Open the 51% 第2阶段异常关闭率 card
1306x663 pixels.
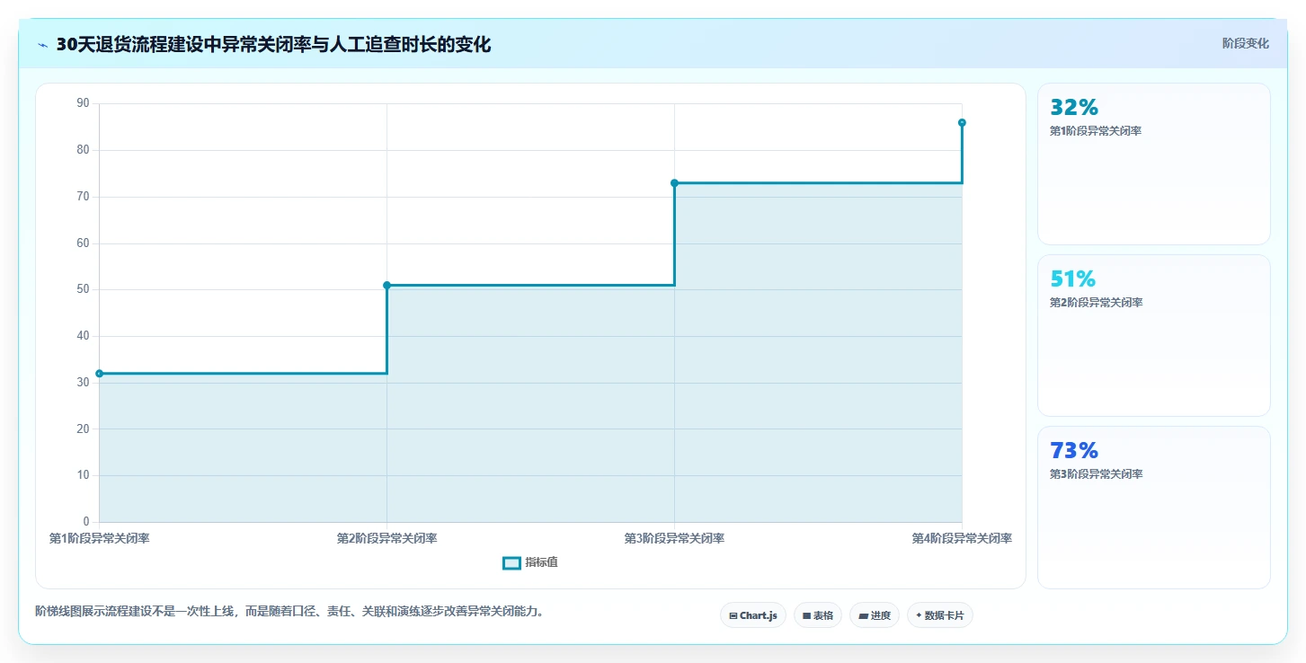click(1154, 336)
